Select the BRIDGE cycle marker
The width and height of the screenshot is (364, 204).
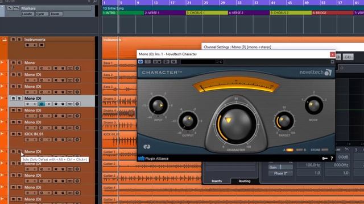[x=332, y=13]
